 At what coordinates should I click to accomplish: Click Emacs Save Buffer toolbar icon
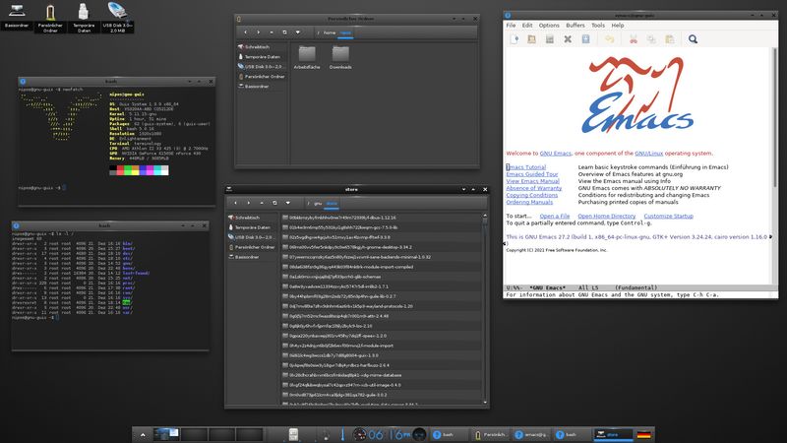(x=585, y=39)
